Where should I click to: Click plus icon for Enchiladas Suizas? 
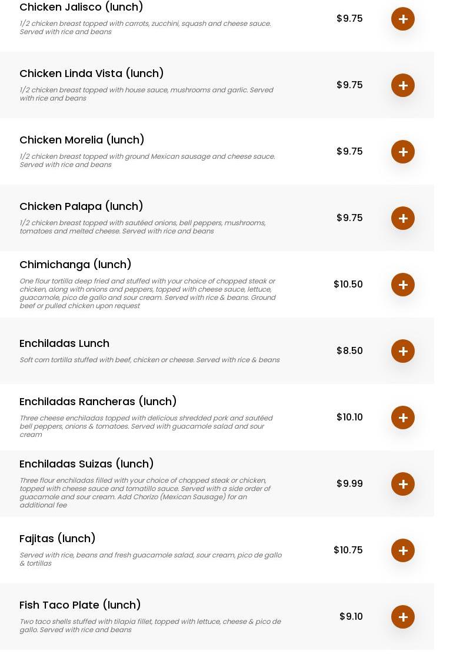(x=402, y=484)
